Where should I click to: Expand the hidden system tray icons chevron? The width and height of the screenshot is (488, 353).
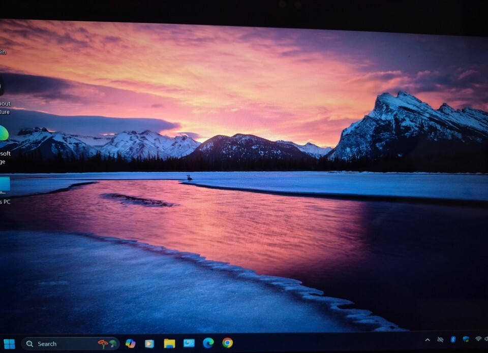(427, 339)
